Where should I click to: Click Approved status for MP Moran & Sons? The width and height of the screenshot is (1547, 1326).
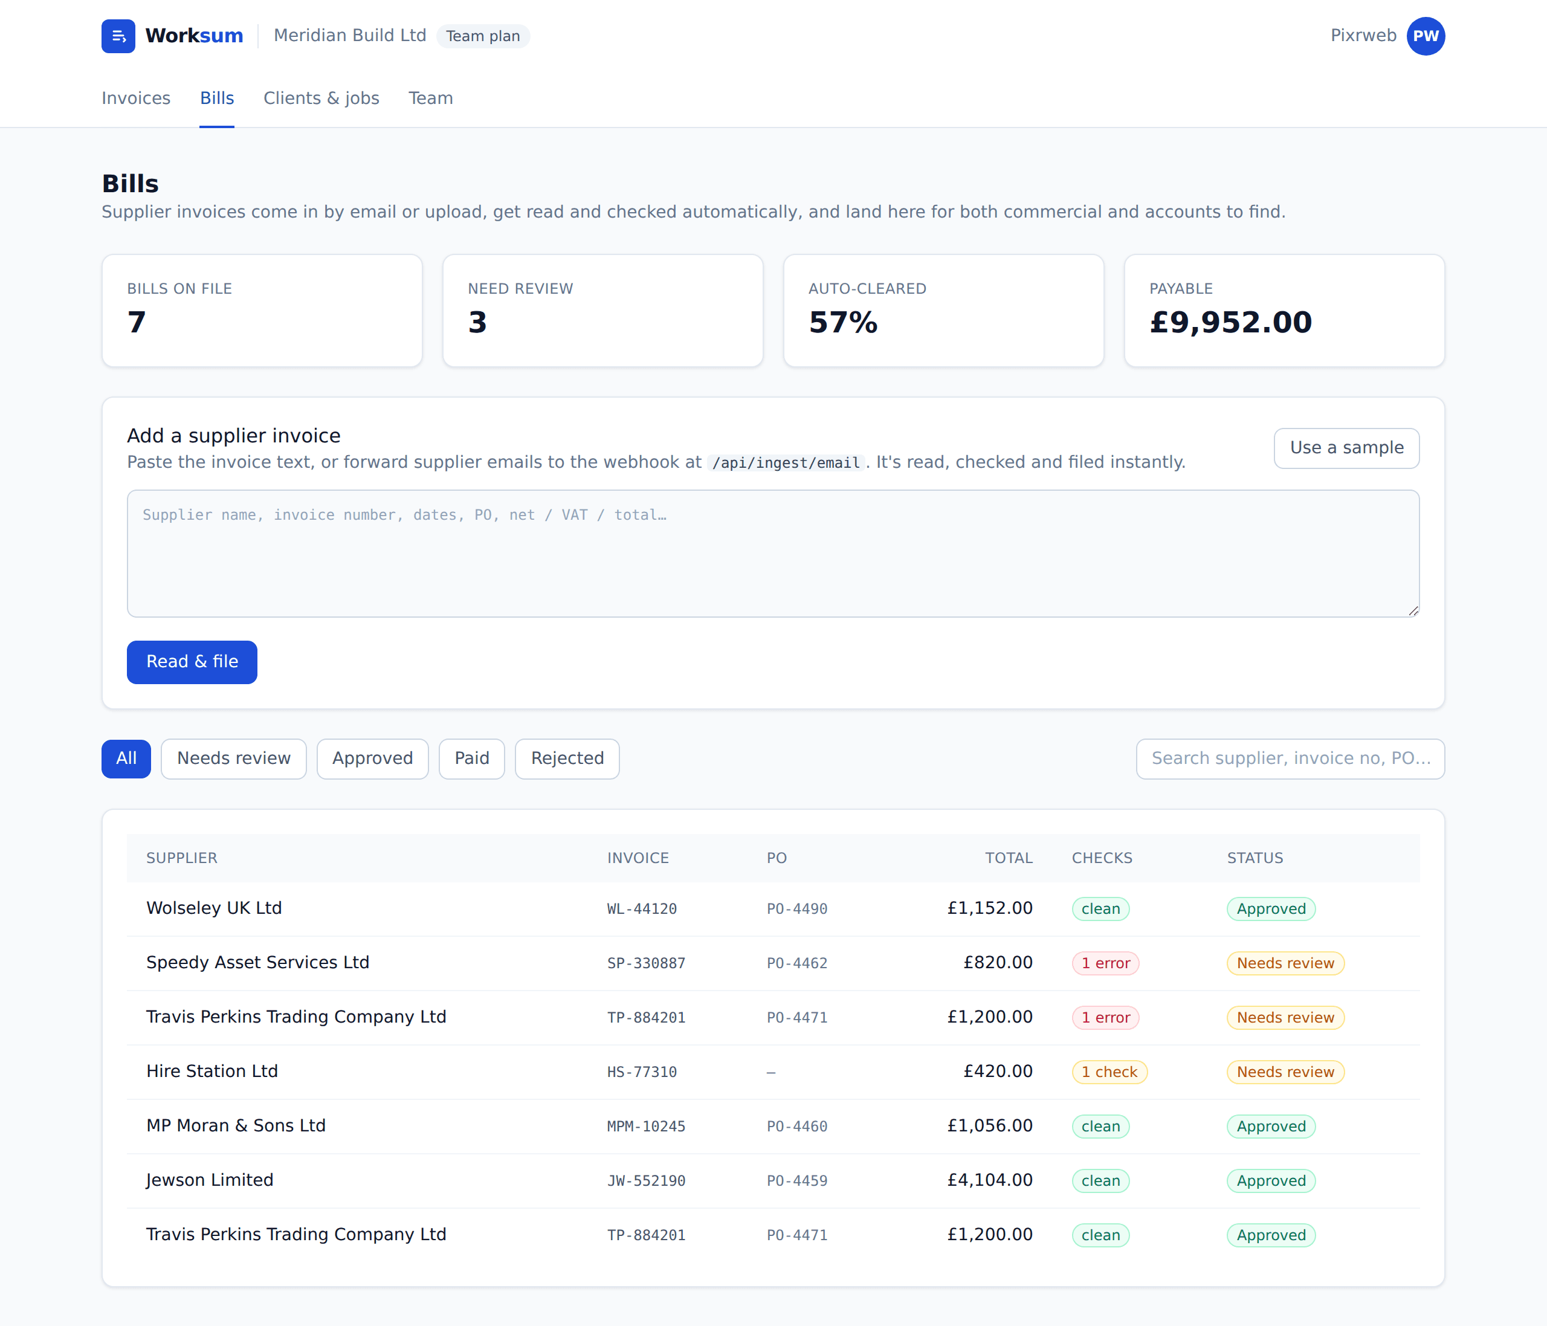[x=1271, y=1127]
